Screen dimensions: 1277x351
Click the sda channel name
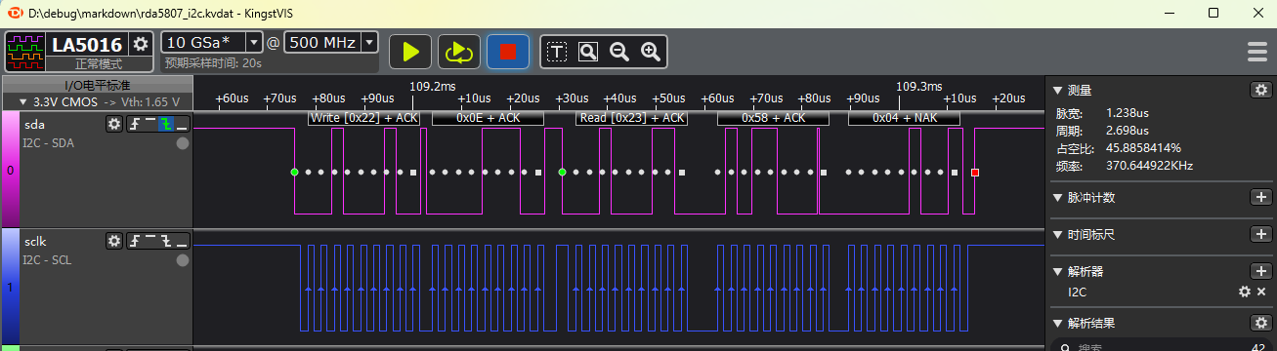[34, 124]
